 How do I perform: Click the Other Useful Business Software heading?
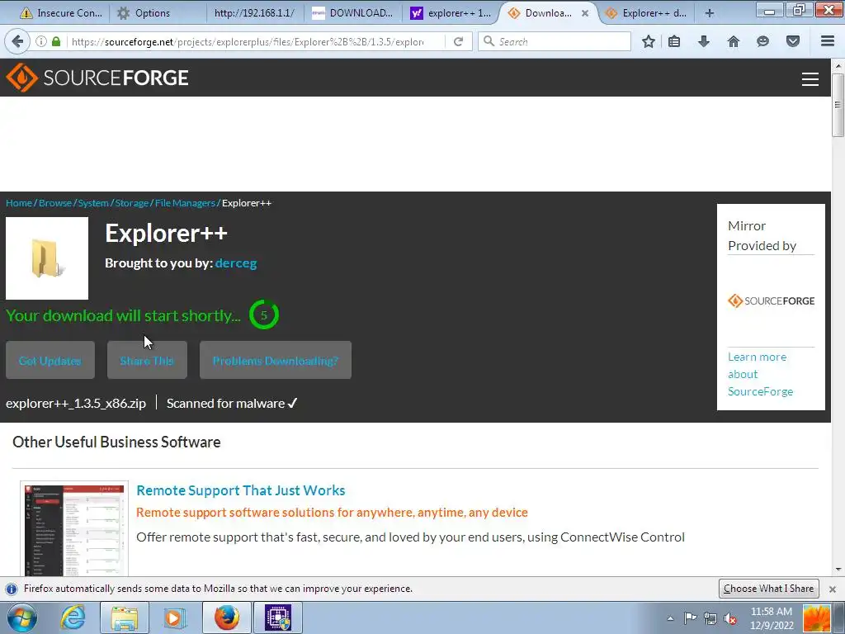(x=116, y=442)
